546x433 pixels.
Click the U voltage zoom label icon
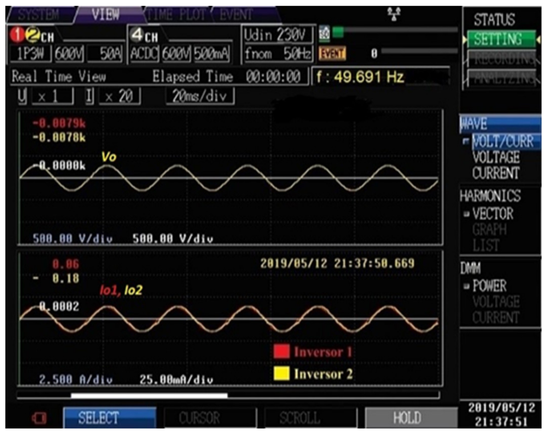22,96
